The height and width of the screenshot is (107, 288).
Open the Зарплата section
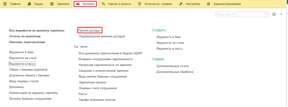click(63, 4)
